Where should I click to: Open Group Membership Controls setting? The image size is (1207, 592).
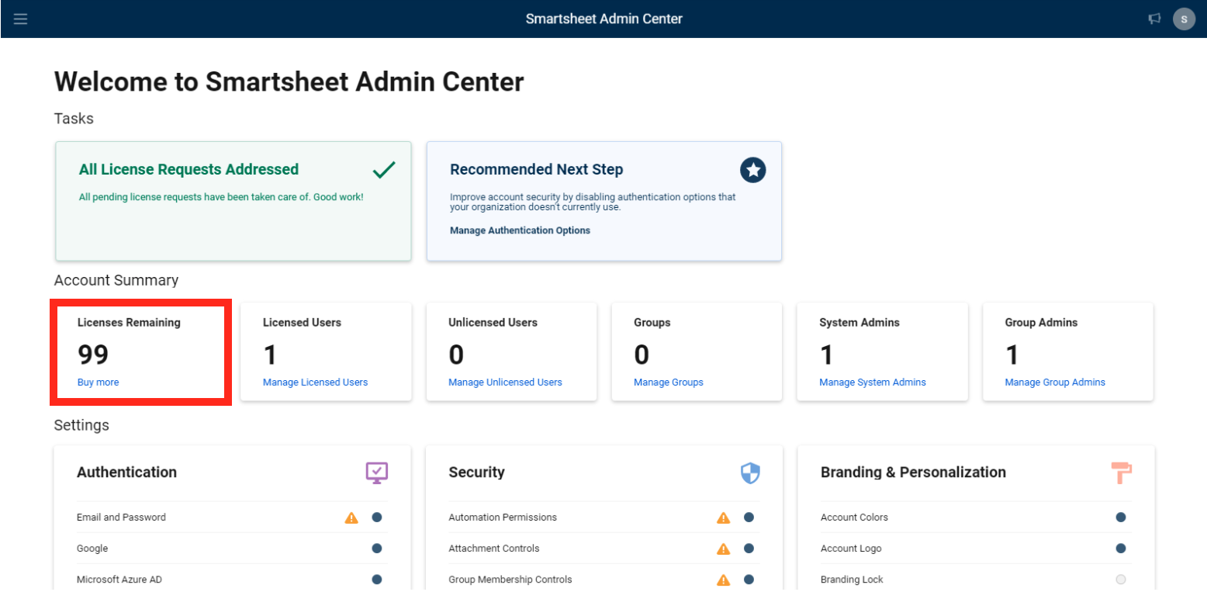(x=604, y=580)
